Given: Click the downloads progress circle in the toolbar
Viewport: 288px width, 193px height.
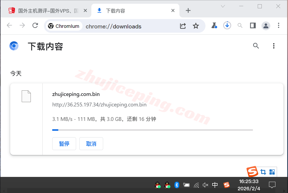Looking at the screenshot, I should click(x=227, y=25).
